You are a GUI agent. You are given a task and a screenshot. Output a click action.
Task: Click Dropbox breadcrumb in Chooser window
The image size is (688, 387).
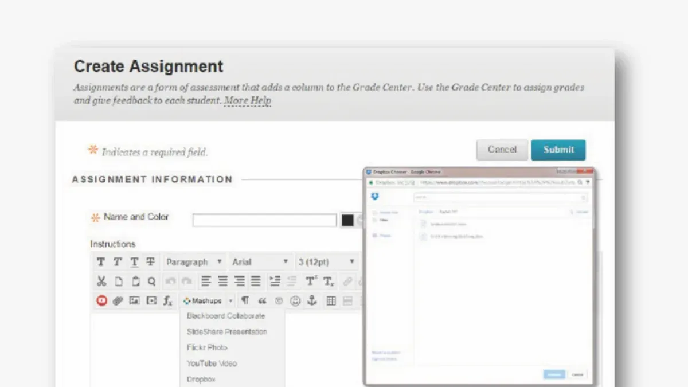(x=426, y=212)
